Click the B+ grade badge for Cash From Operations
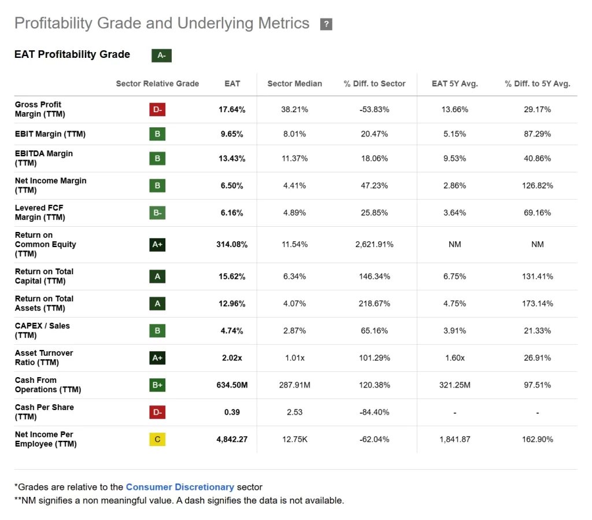 point(157,385)
